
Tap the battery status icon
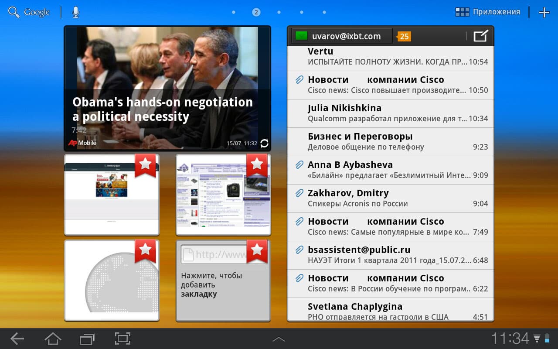[548, 339]
